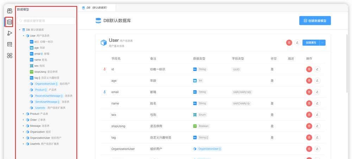The height and width of the screenshot is (159, 352).
Task: Delete the tag field row
Action: pos(309,137)
